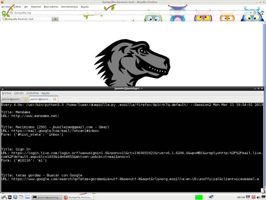Viewport: 266px width, 200px height.
Task: Click the 'Recibidos (250)' Gmail title line
Action: click(55, 127)
